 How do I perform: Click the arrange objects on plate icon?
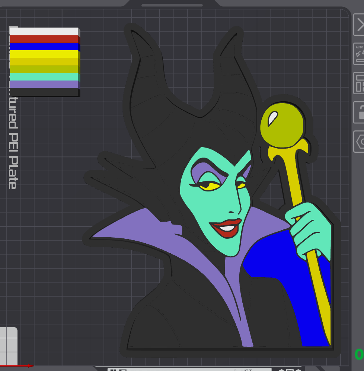[x=359, y=83]
